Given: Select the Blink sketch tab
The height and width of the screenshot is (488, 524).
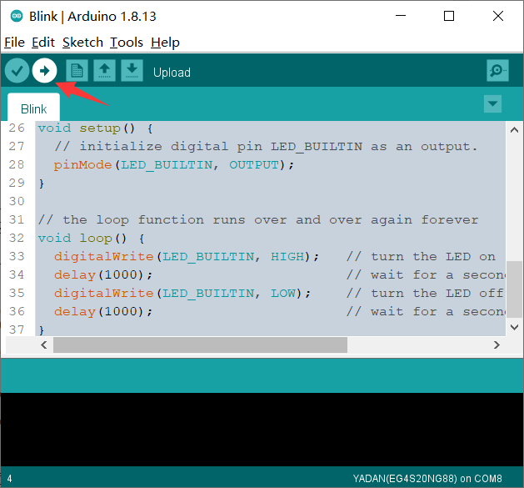Looking at the screenshot, I should click(x=33, y=108).
